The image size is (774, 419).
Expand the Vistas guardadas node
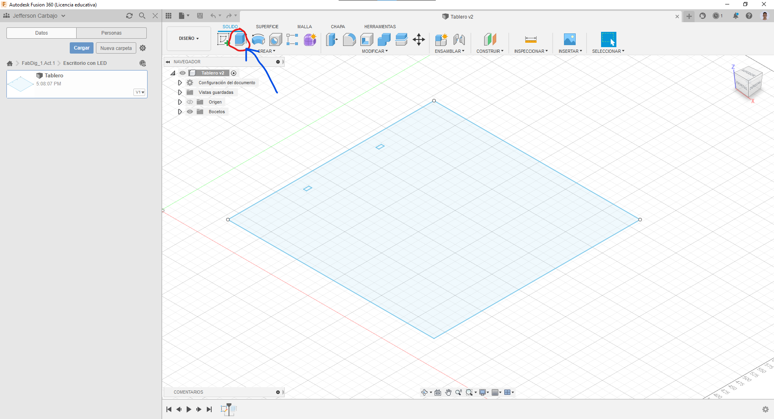180,92
